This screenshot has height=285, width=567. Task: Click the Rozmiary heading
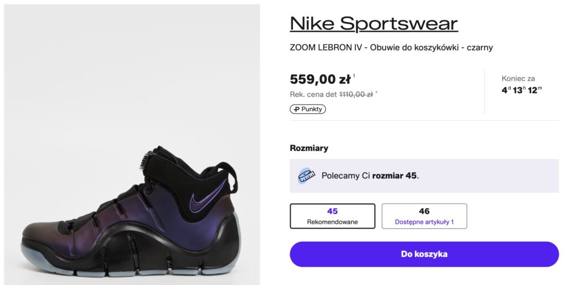coord(309,148)
